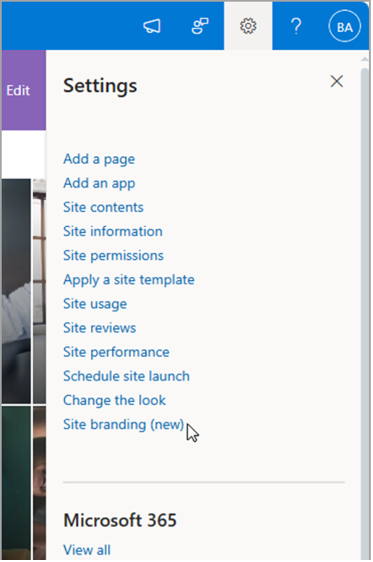The image size is (373, 562).
Task: Go to Site contents
Action: pos(103,207)
